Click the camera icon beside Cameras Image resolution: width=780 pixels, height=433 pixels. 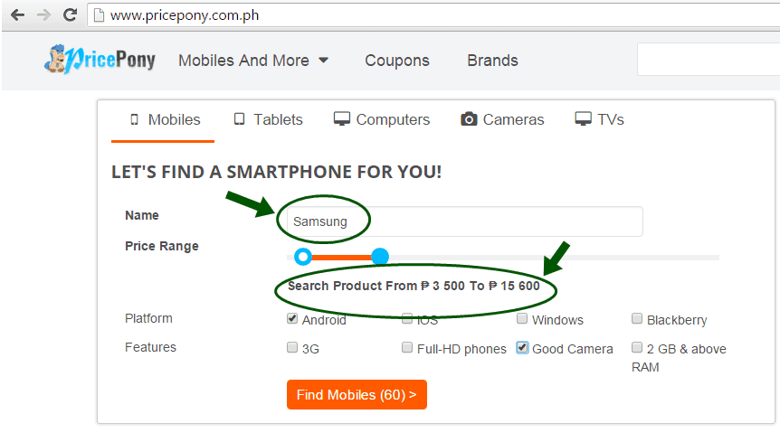469,119
